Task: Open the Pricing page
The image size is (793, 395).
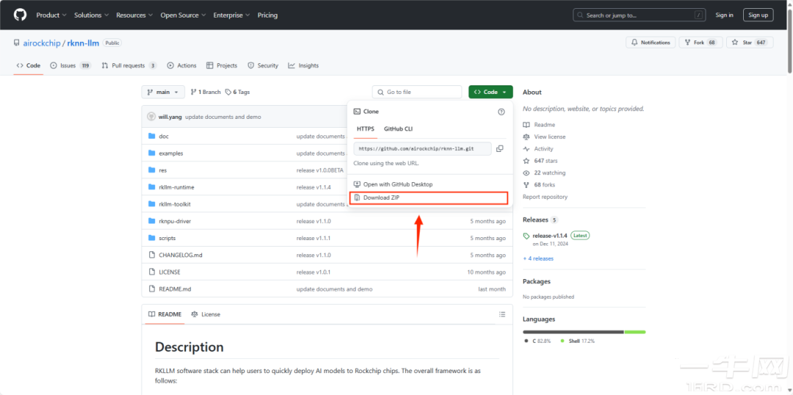Action: coord(267,15)
